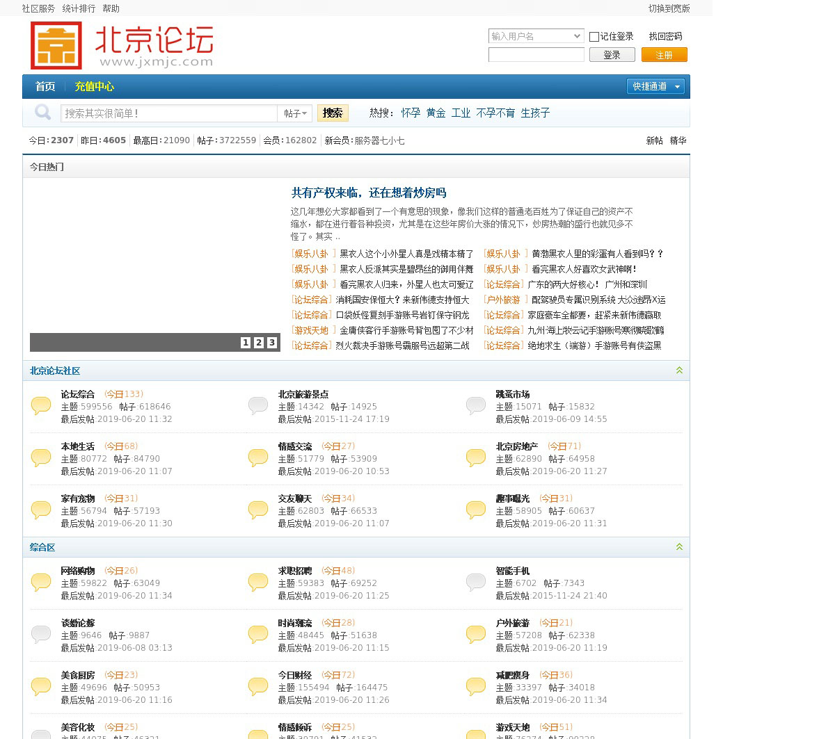Go to the 首页 navigation tab
The height and width of the screenshot is (739, 835).
point(45,86)
